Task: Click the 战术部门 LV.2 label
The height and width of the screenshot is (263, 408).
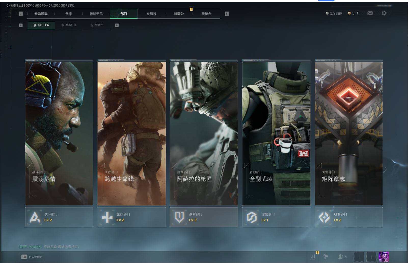Action: pyautogui.click(x=193, y=220)
